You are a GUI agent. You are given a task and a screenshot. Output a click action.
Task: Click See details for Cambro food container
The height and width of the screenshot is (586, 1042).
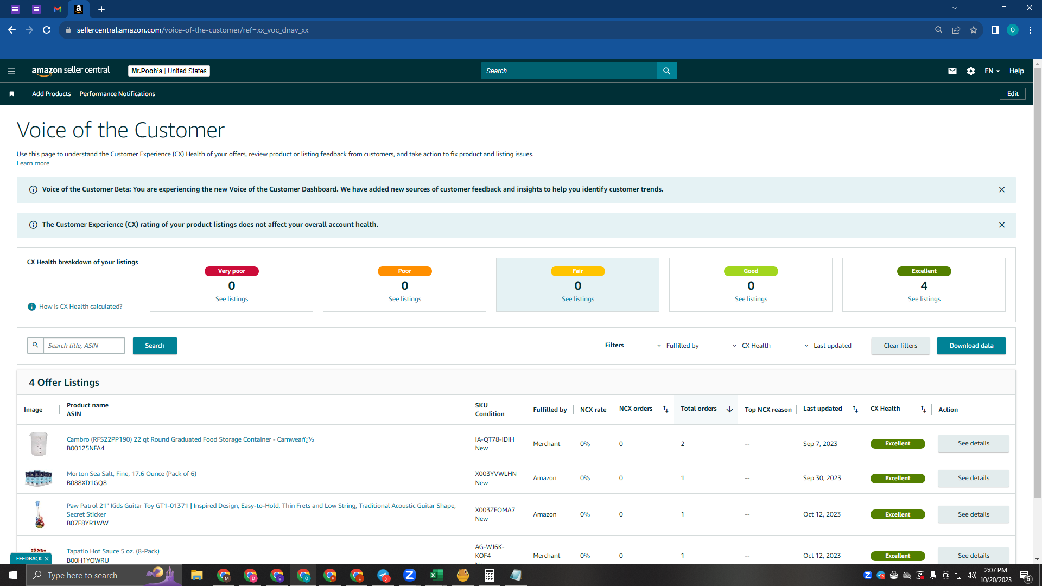974,444
